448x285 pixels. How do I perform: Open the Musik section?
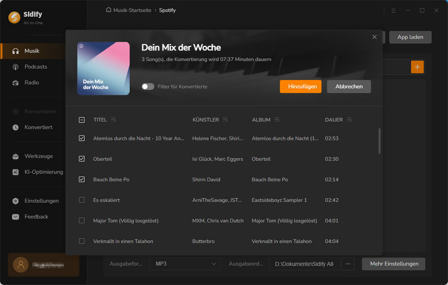(x=33, y=51)
